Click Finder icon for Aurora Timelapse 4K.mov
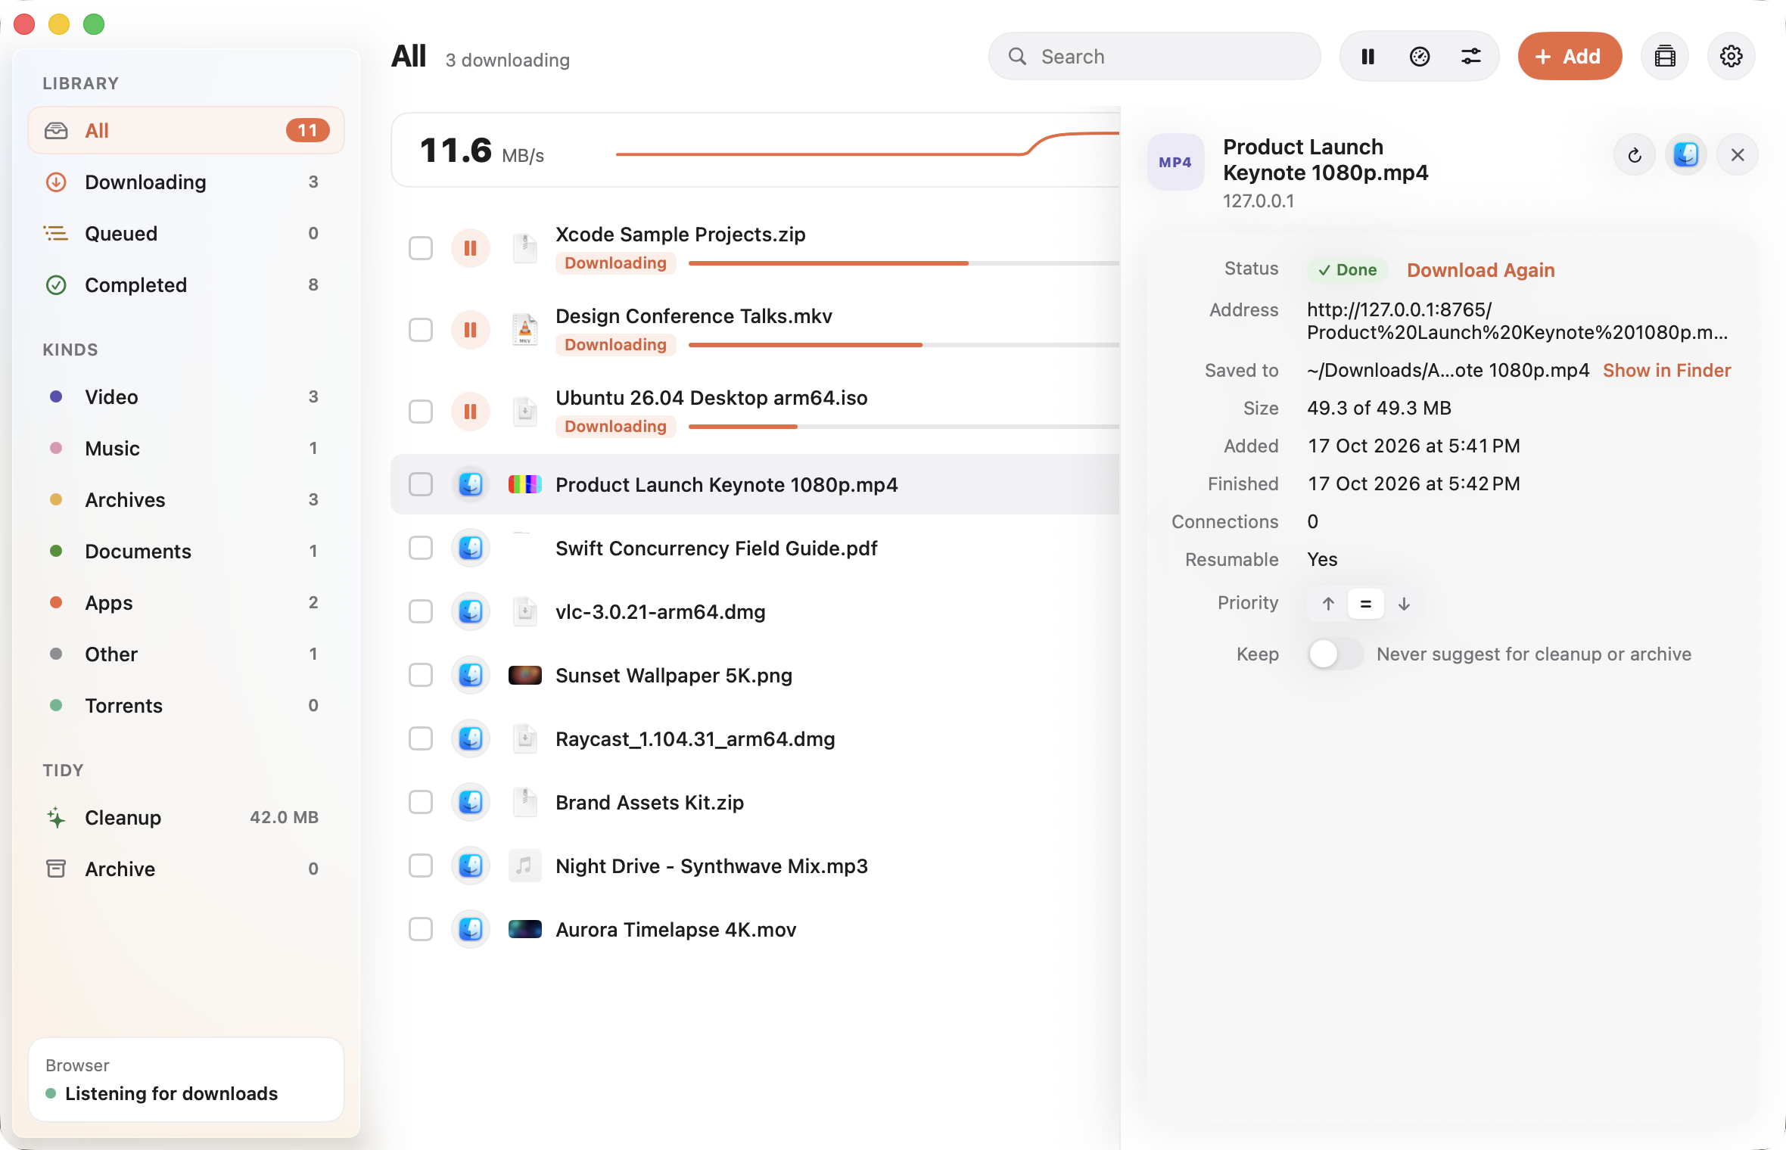This screenshot has width=1786, height=1150. (470, 929)
